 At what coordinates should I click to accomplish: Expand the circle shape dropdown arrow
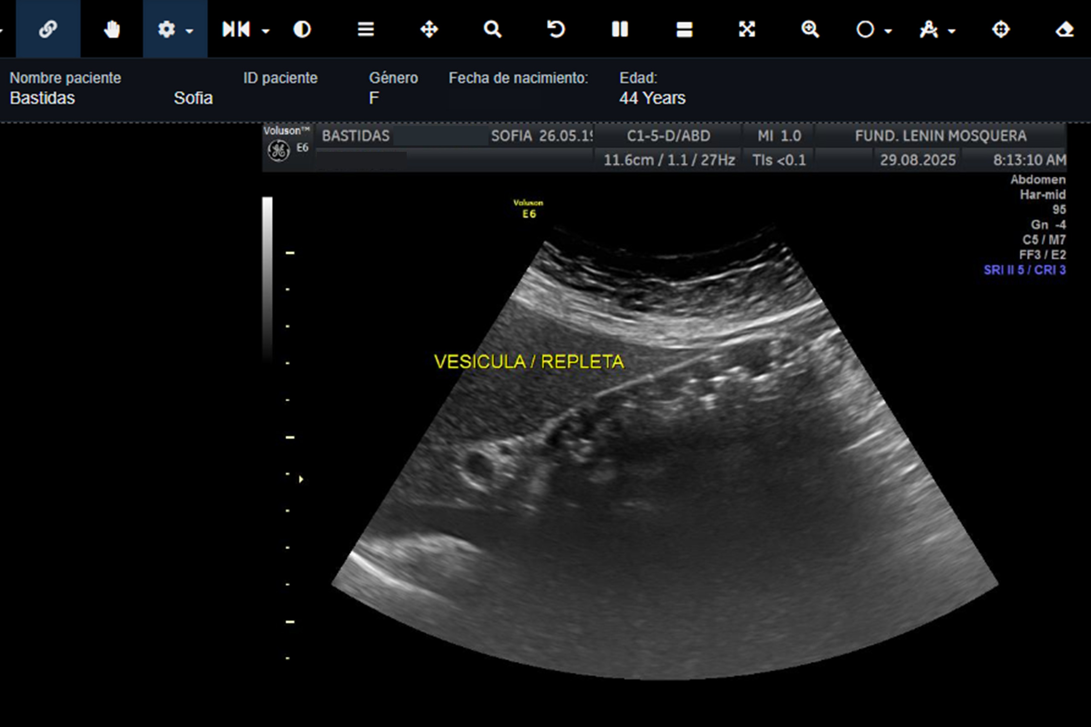point(888,31)
